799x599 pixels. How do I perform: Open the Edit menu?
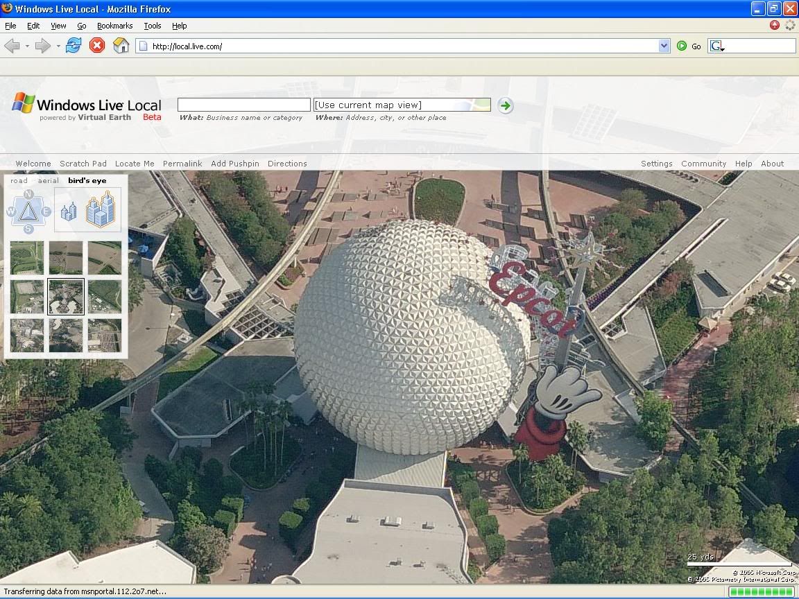(x=33, y=26)
